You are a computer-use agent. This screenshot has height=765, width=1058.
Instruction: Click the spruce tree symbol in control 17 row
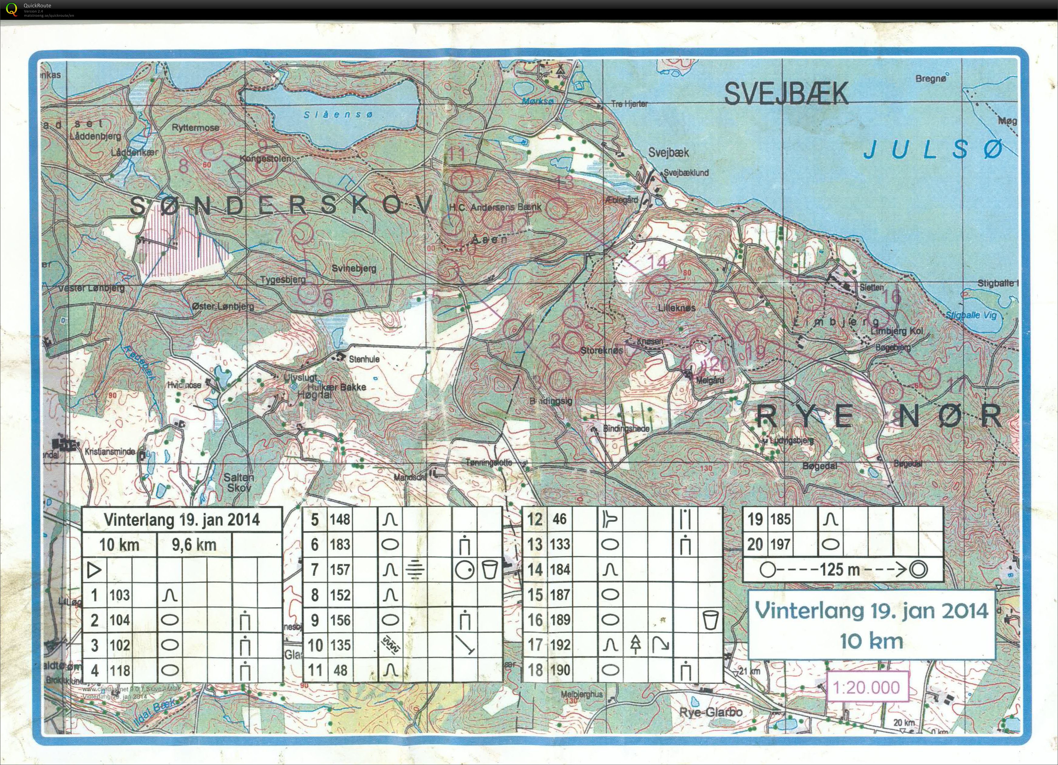(x=635, y=645)
